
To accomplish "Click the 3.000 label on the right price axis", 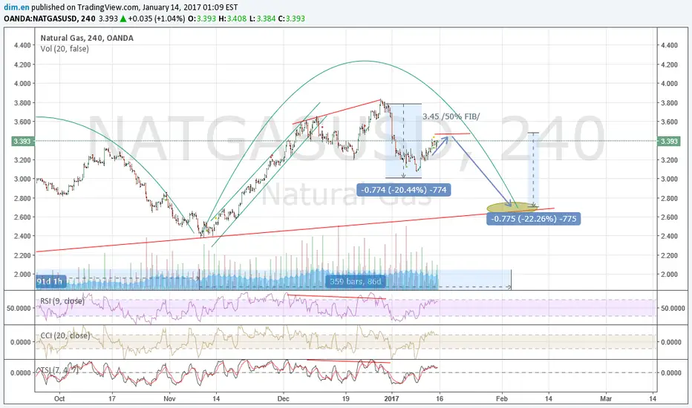I will [x=669, y=179].
